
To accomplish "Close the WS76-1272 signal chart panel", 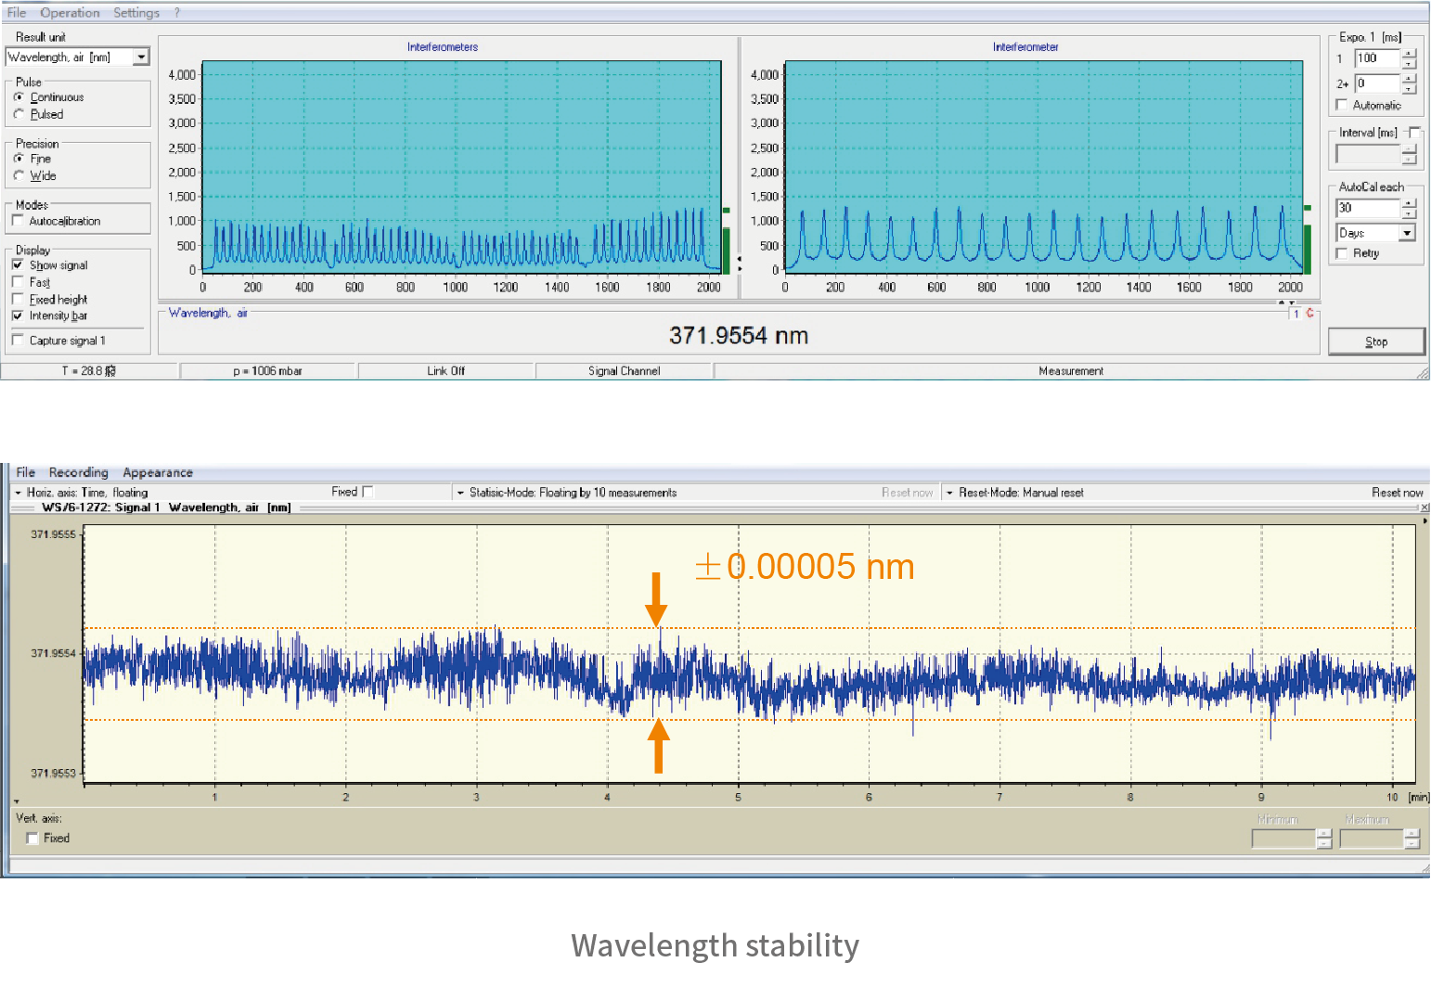I will coord(1425,507).
